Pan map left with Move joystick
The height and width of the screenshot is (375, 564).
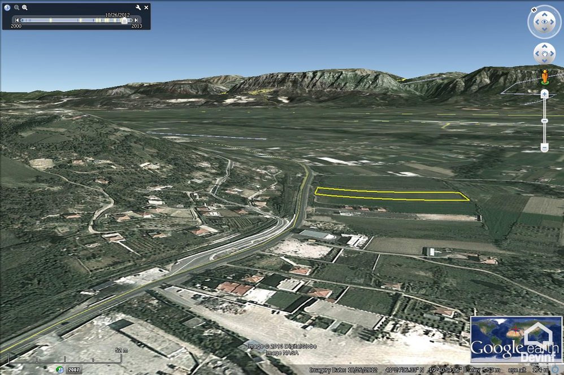[x=537, y=54]
